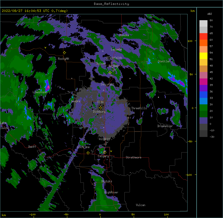Screen dimensions: 223x218
Task: Click the Airdrie city label
Action: 105,139
